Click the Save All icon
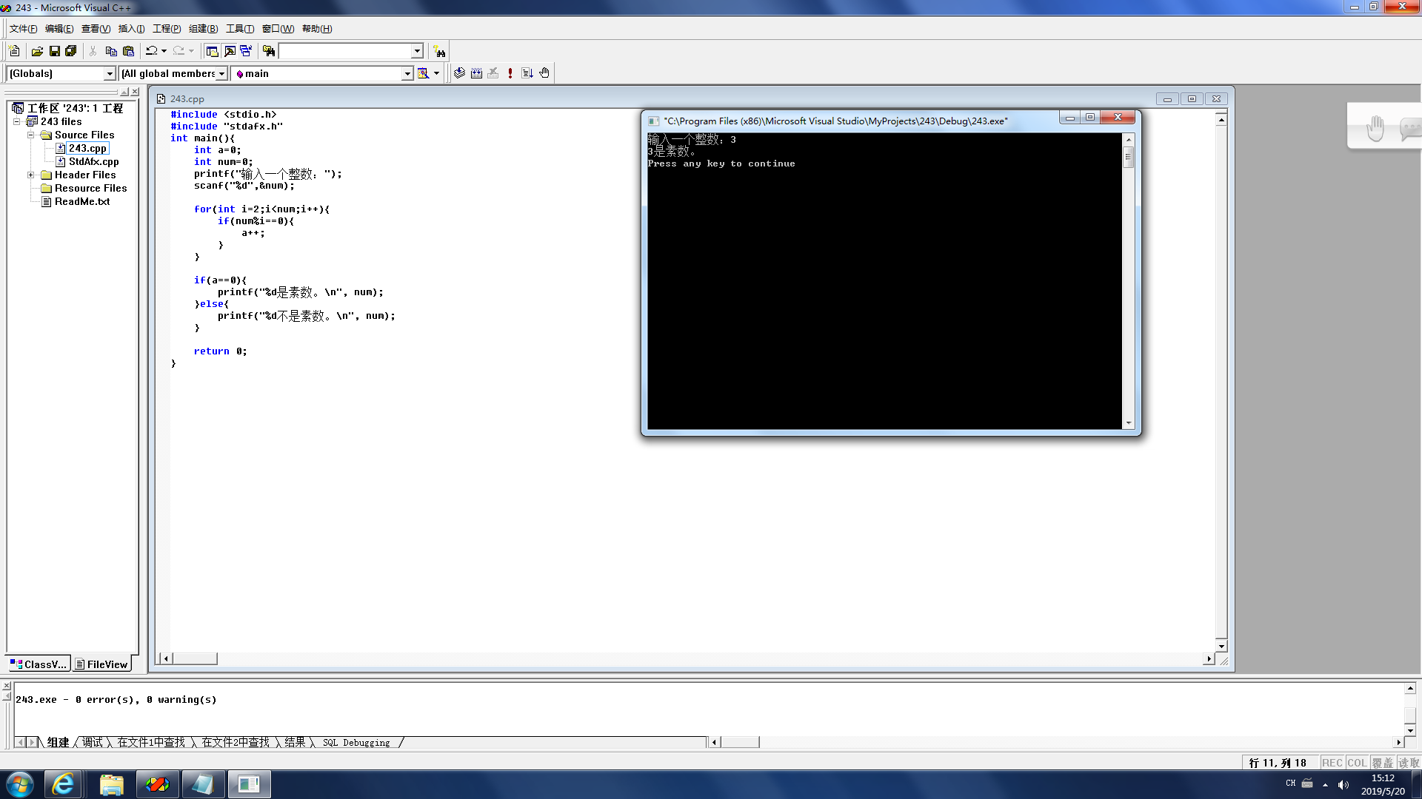Screen dimensions: 1422x799 click(x=71, y=51)
